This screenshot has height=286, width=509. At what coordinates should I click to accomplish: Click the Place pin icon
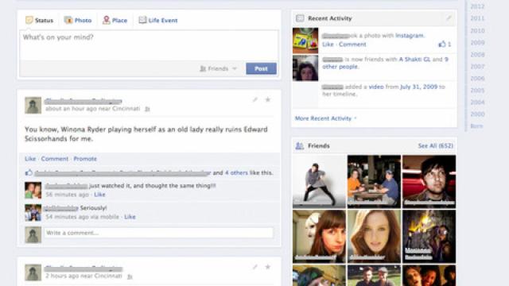coord(106,20)
